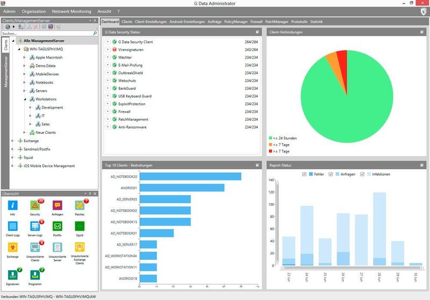The image size is (430, 300).
Task: Open the Exchange icon in Übersicht
Action: [12, 247]
